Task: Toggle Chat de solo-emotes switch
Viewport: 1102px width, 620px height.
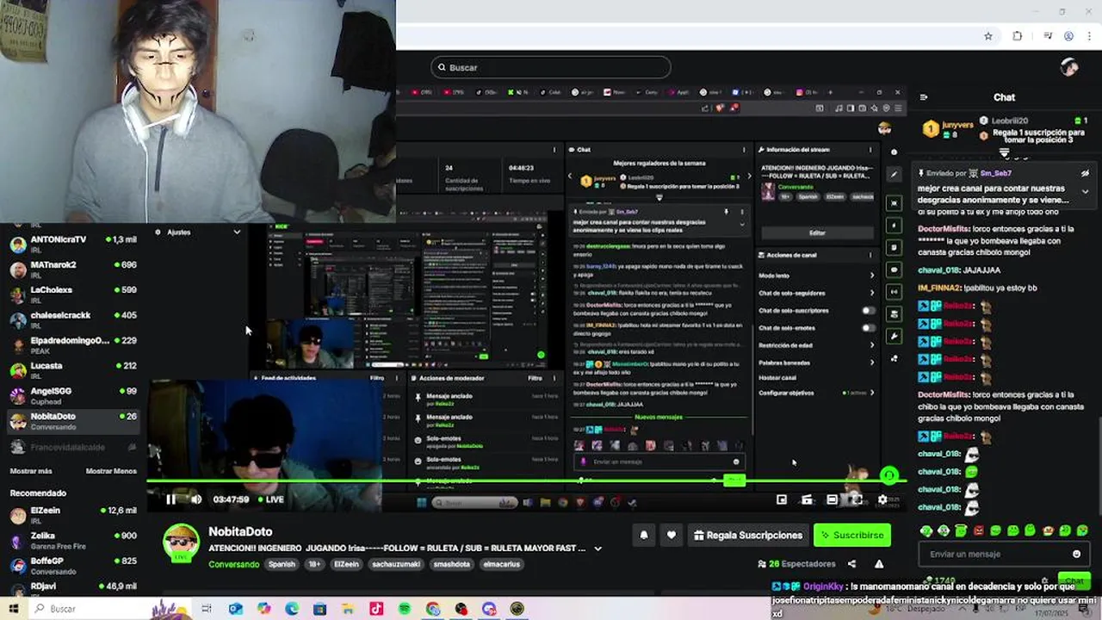Action: point(868,327)
